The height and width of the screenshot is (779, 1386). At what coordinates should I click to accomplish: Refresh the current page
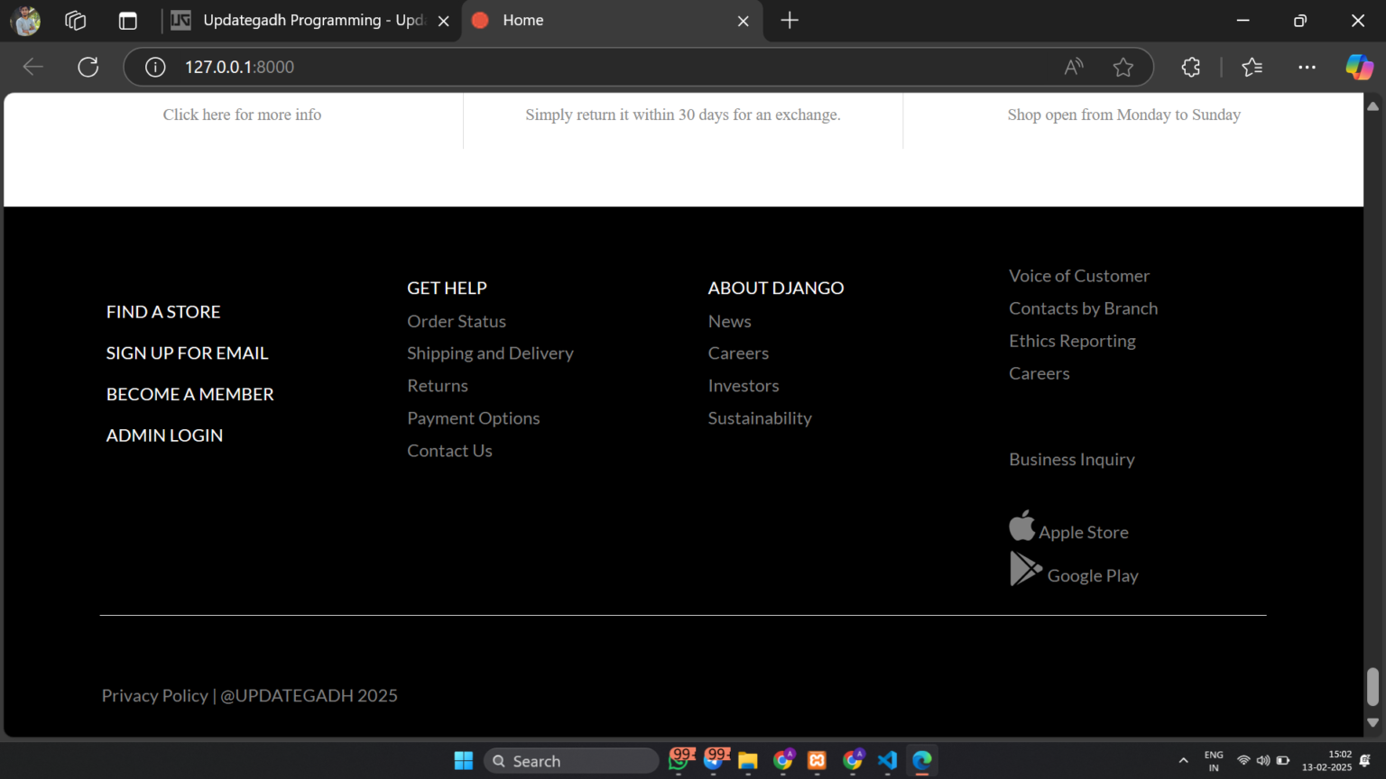(x=88, y=67)
